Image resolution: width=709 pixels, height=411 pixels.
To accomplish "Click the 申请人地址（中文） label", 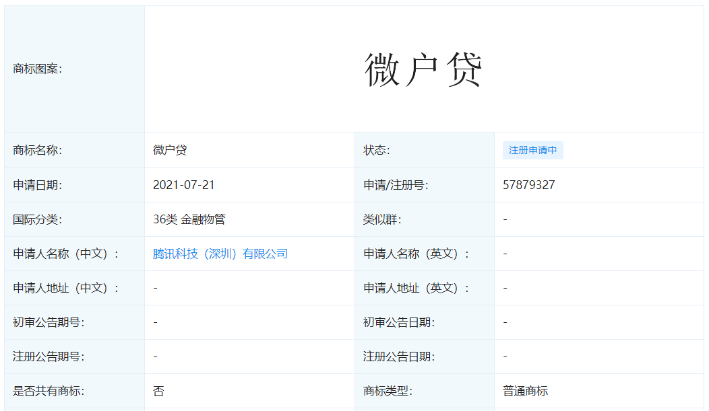I will [x=66, y=289].
